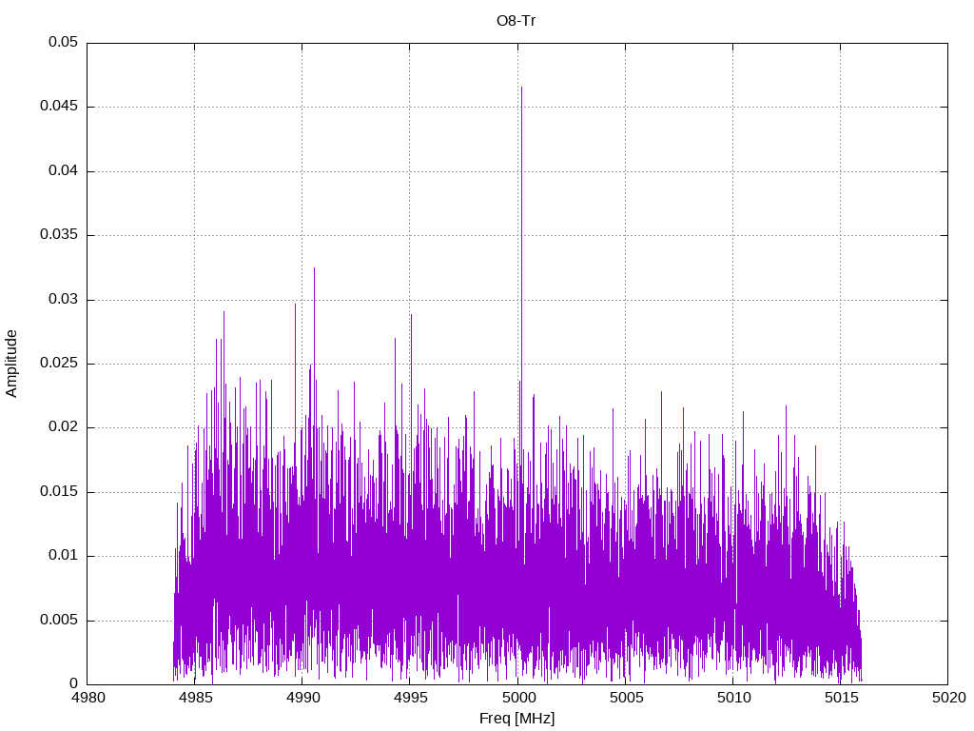974x731 pixels.
Task: Select the 0.005 y-axis tick label
Action: [59, 621]
